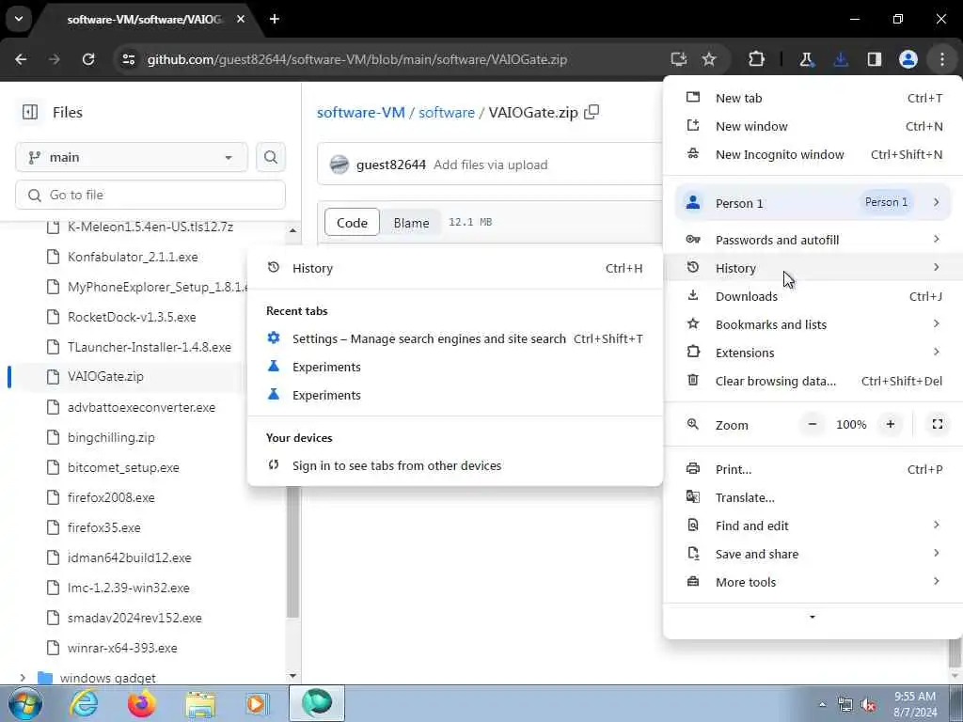963x722 pixels.
Task: Open guest82644 author link
Action: click(x=390, y=165)
